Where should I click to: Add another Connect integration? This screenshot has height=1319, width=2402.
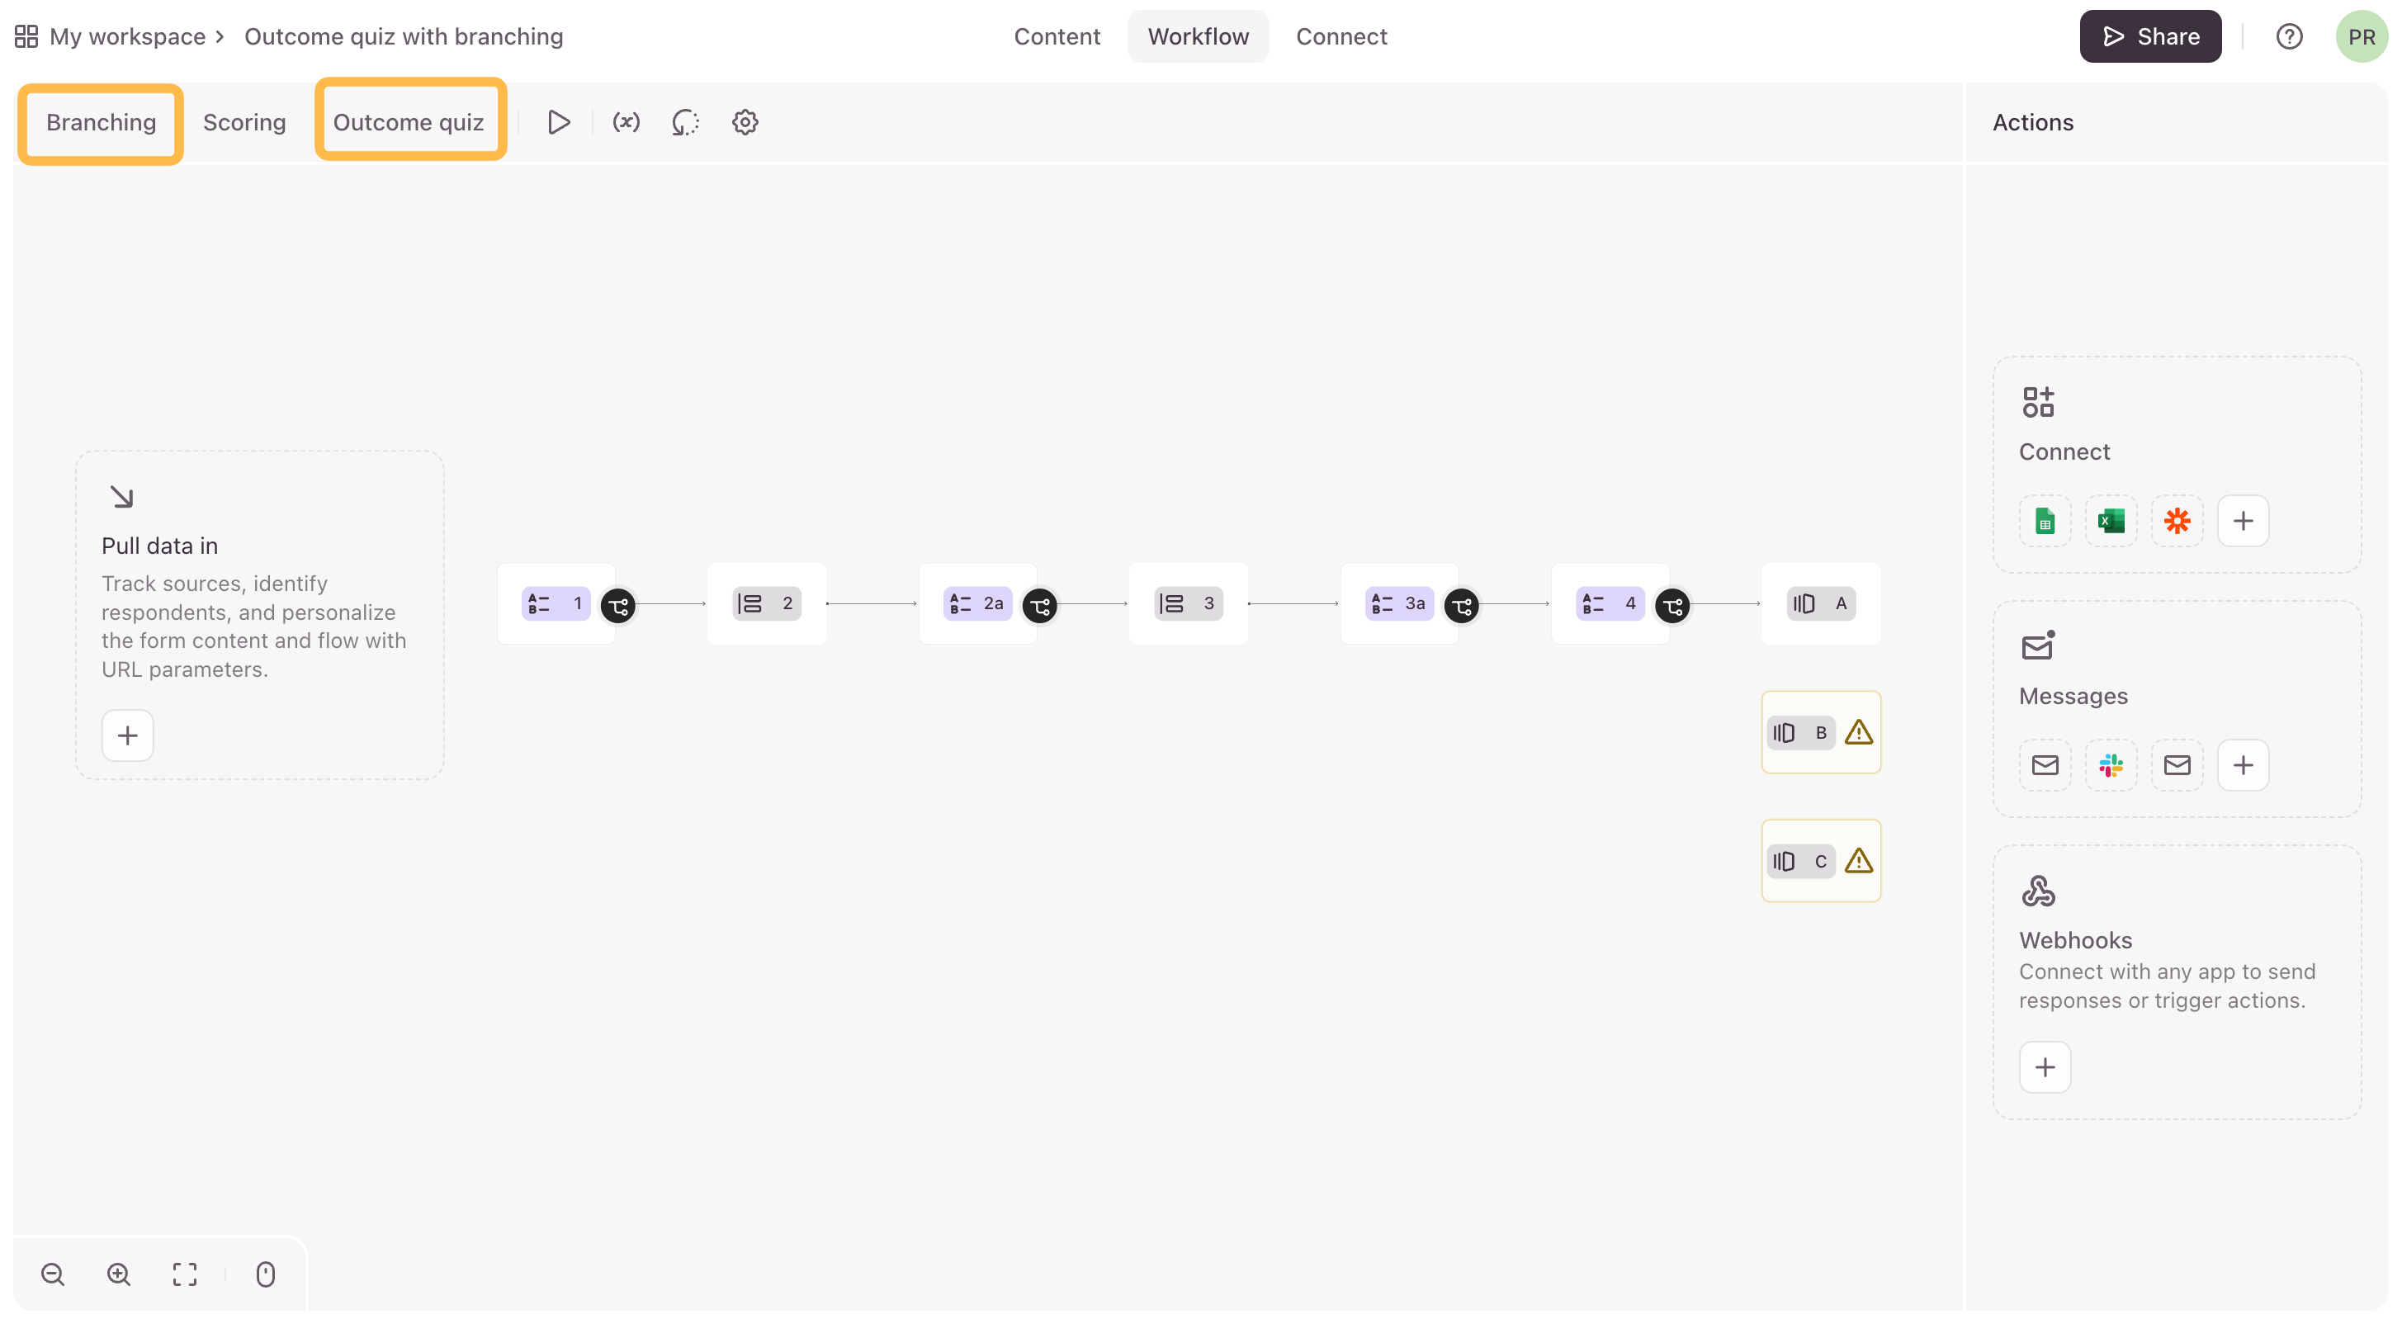(2243, 520)
